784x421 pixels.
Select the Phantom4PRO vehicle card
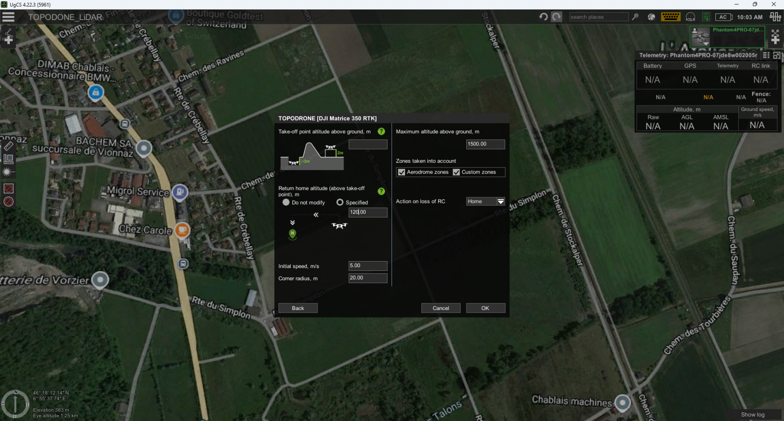click(727, 37)
